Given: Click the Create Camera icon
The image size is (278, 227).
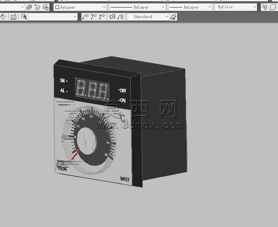Looking at the screenshot, I should pos(14,17).
